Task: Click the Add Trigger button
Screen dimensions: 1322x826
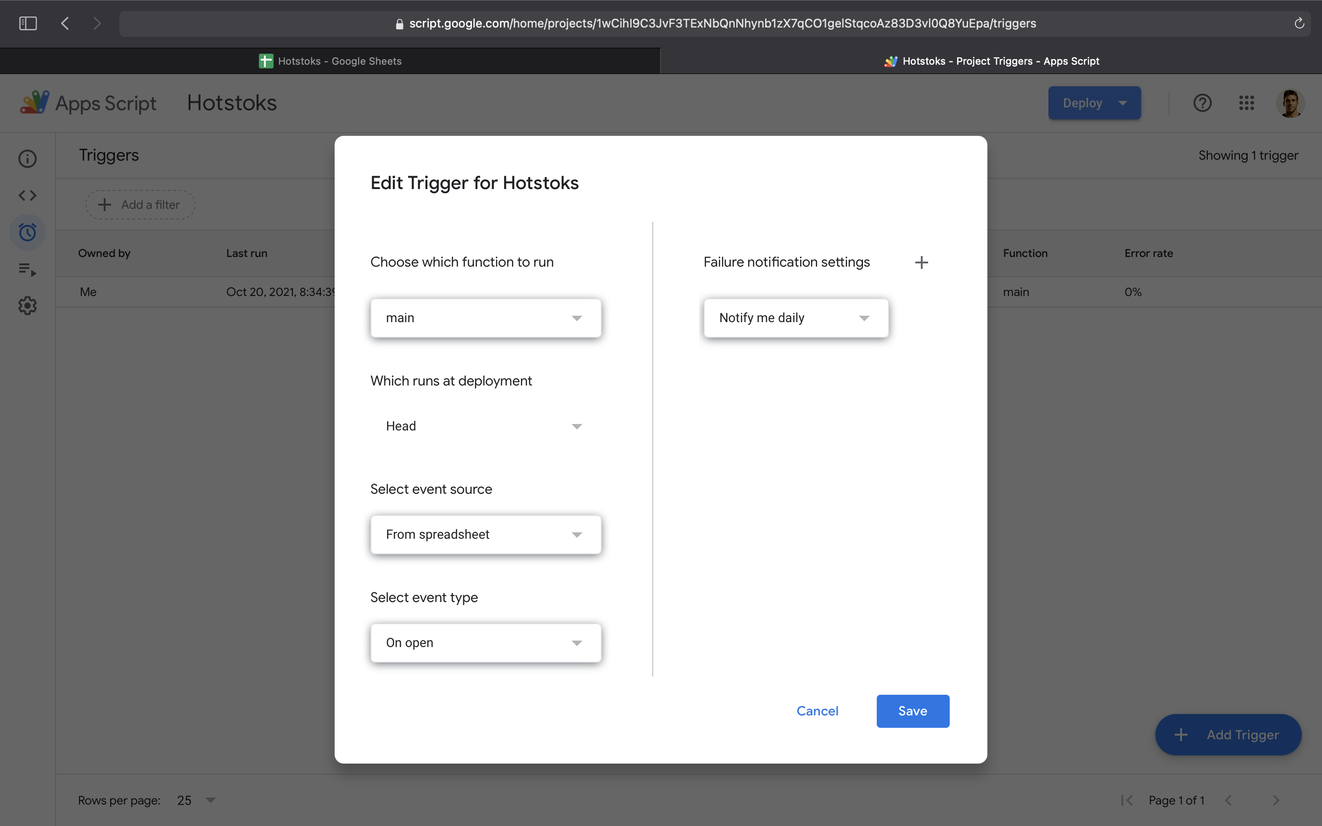Action: (1228, 735)
